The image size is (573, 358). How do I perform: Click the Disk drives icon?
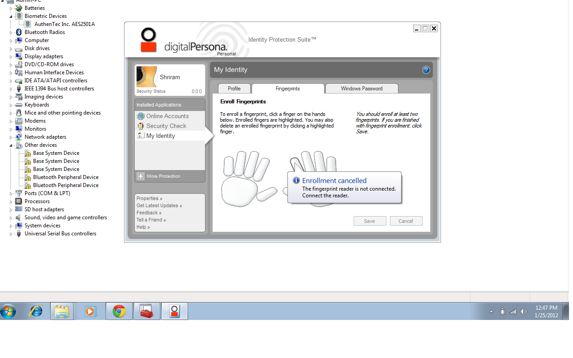coord(19,48)
